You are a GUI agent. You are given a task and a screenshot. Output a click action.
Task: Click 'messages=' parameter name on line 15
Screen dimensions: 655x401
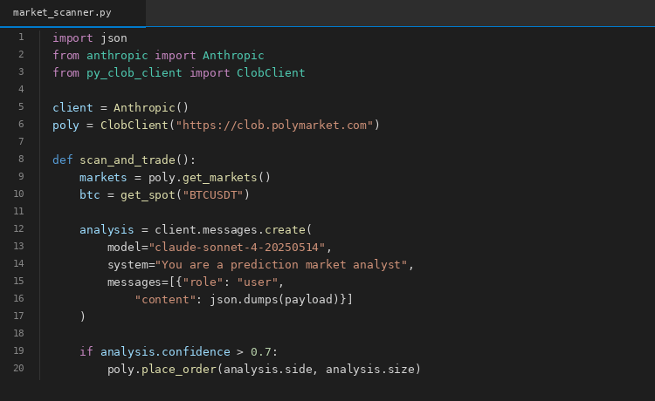coord(138,282)
